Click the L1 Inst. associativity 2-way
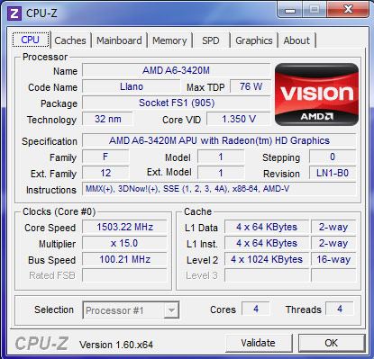 [333, 243]
